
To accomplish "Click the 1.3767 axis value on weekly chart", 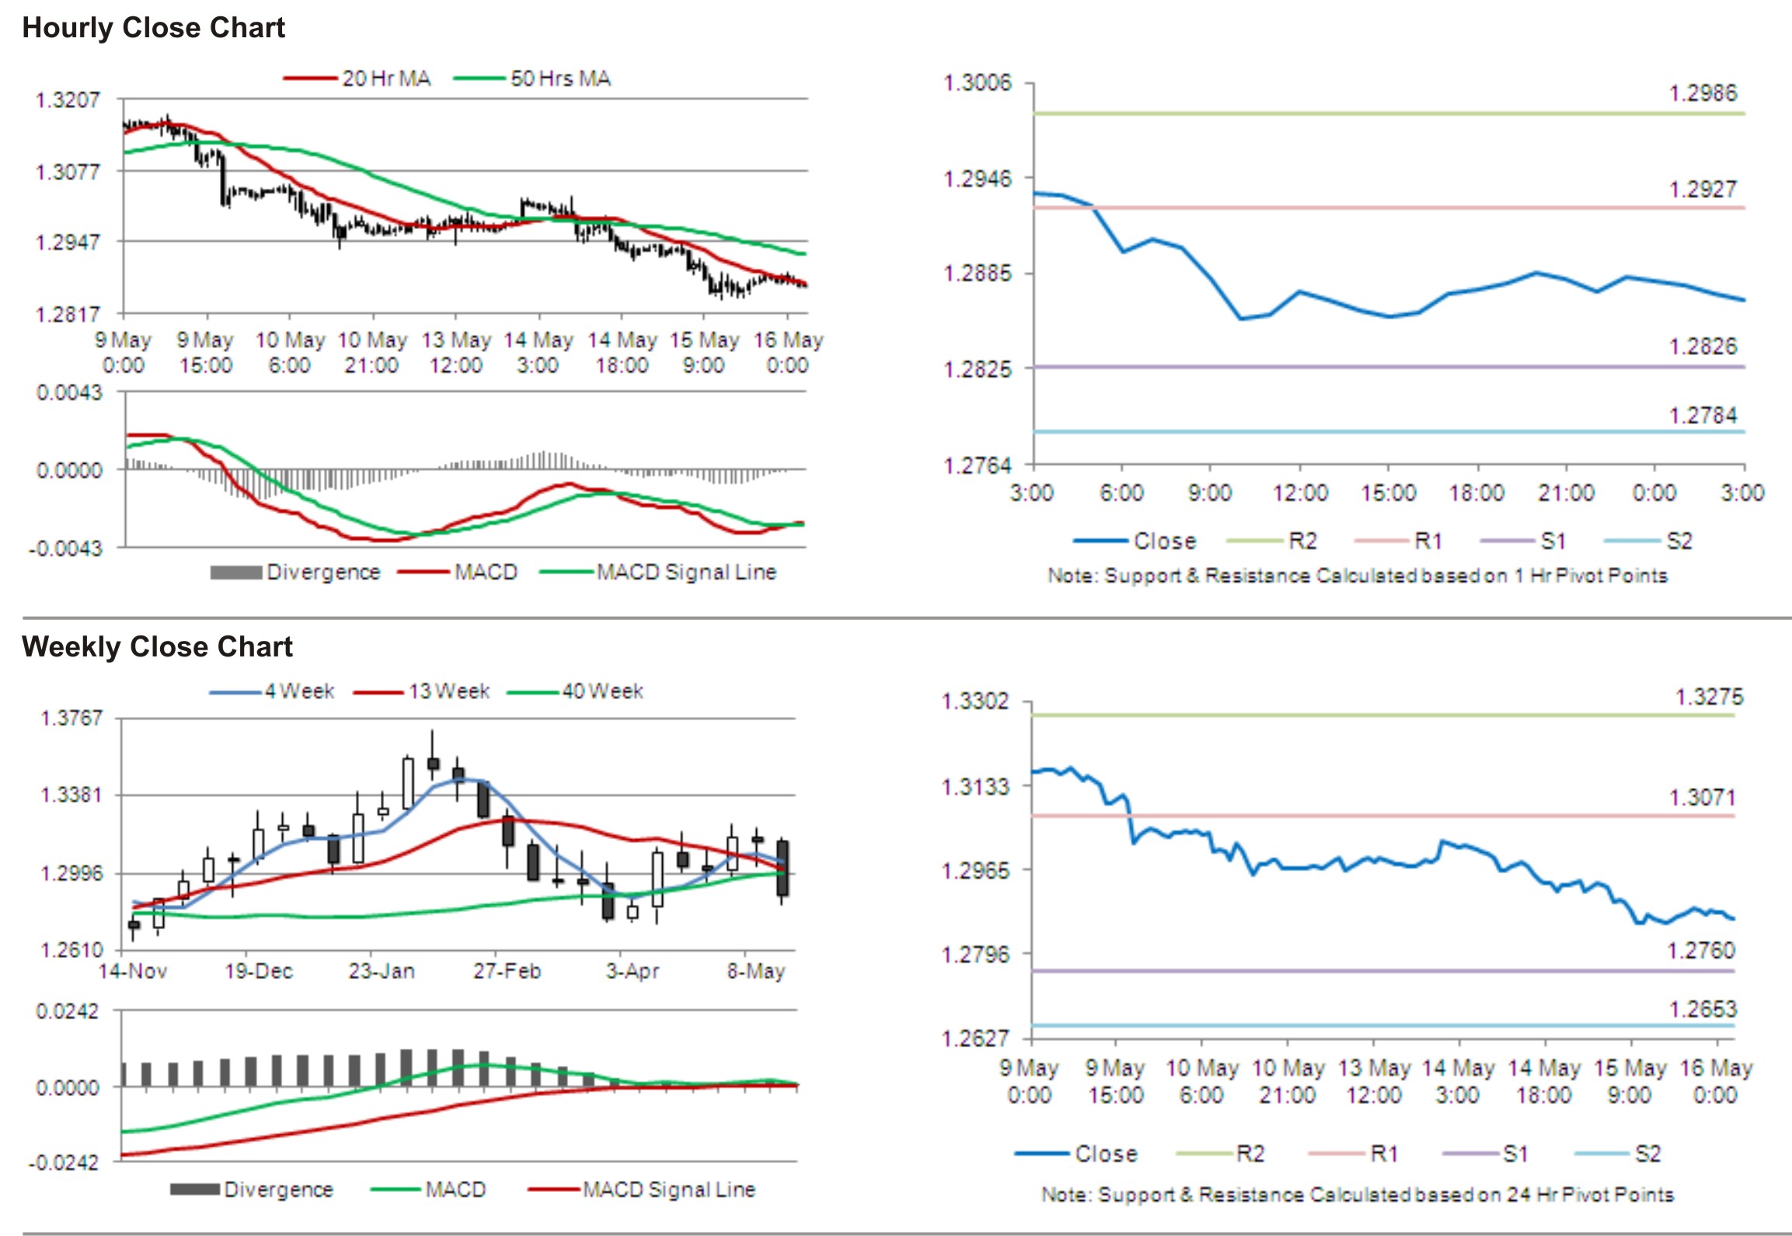I will (71, 718).
